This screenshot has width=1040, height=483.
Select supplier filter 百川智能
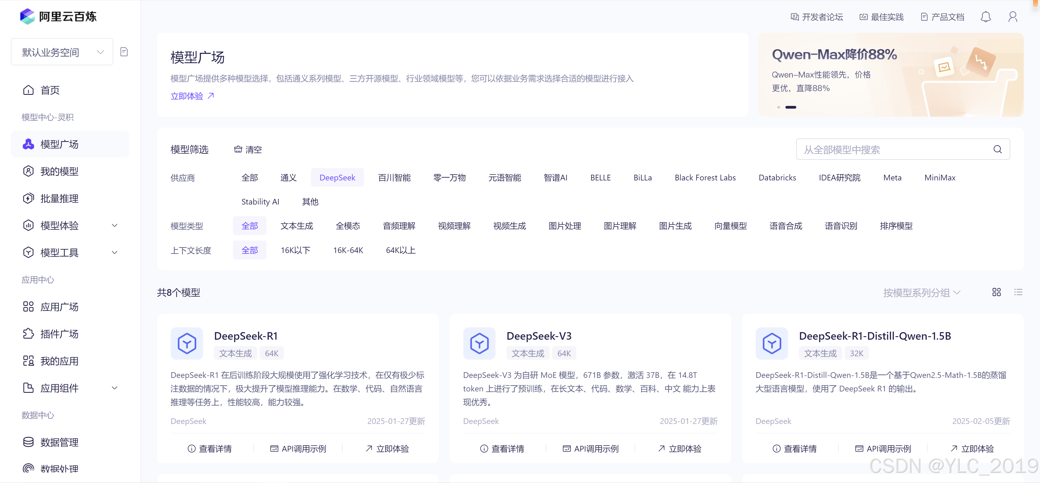394,177
